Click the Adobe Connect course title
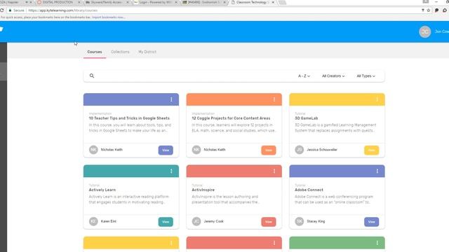This screenshot has width=449, height=252. click(309, 190)
